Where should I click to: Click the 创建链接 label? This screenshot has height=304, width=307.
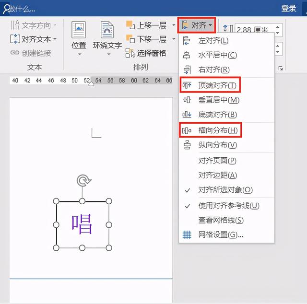(36, 53)
